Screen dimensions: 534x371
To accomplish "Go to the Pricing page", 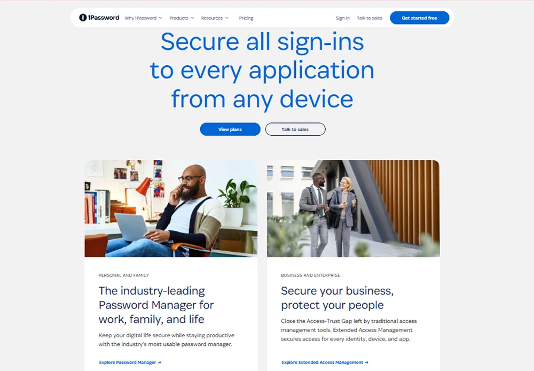I will tap(246, 18).
